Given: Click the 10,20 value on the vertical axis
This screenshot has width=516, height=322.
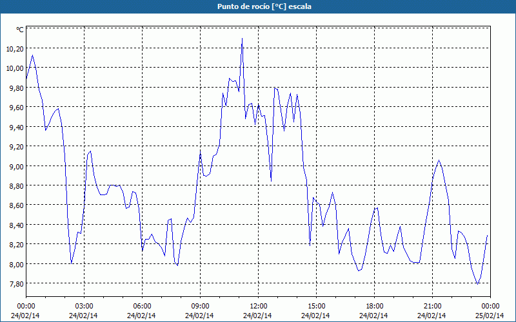Looking at the screenshot, I should click(15, 49).
